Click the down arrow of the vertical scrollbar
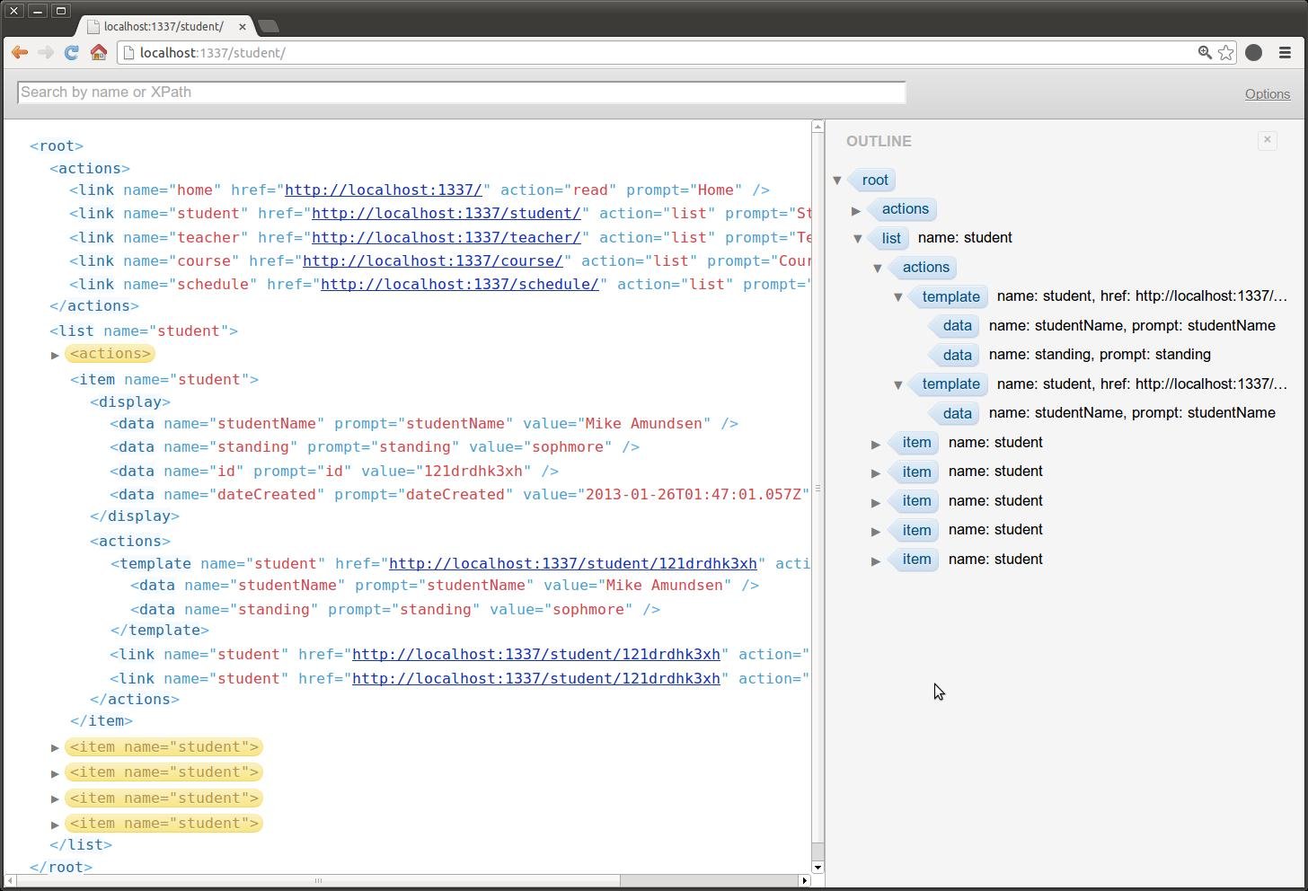1308x891 pixels. 817,867
